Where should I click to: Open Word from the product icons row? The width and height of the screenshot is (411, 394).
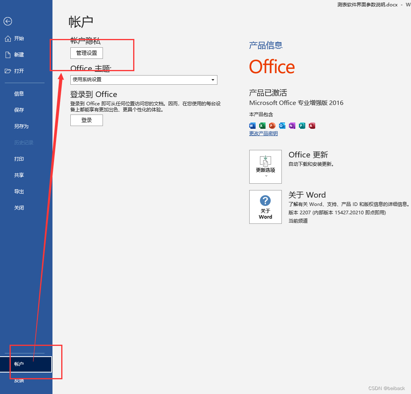(x=252, y=126)
